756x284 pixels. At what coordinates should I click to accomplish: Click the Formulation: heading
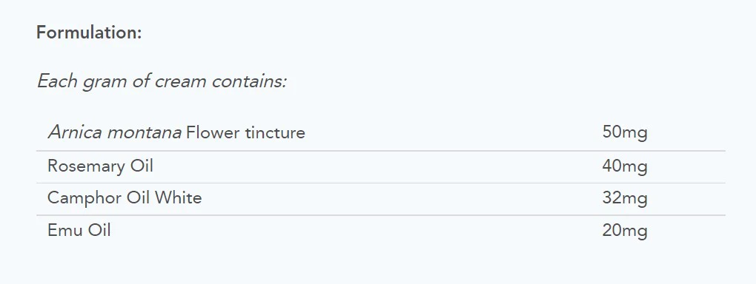coord(89,33)
